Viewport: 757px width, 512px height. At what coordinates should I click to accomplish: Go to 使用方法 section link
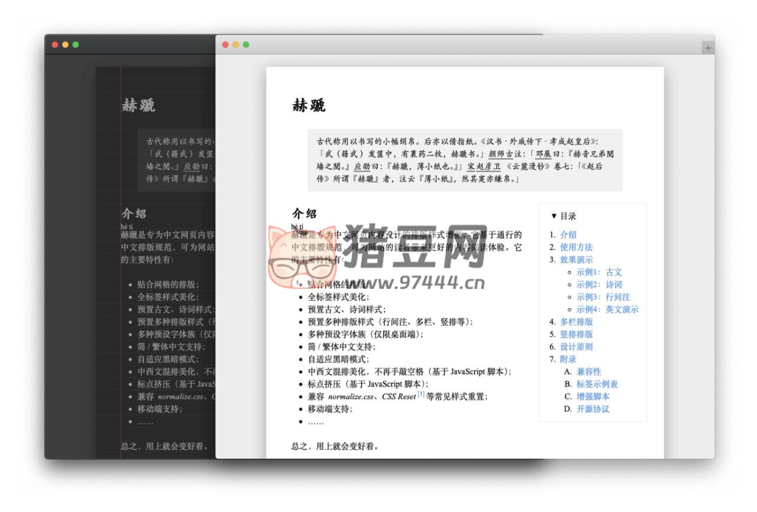pos(576,247)
